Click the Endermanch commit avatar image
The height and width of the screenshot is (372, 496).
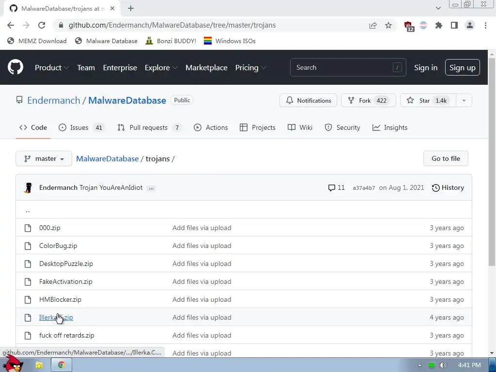pos(28,187)
